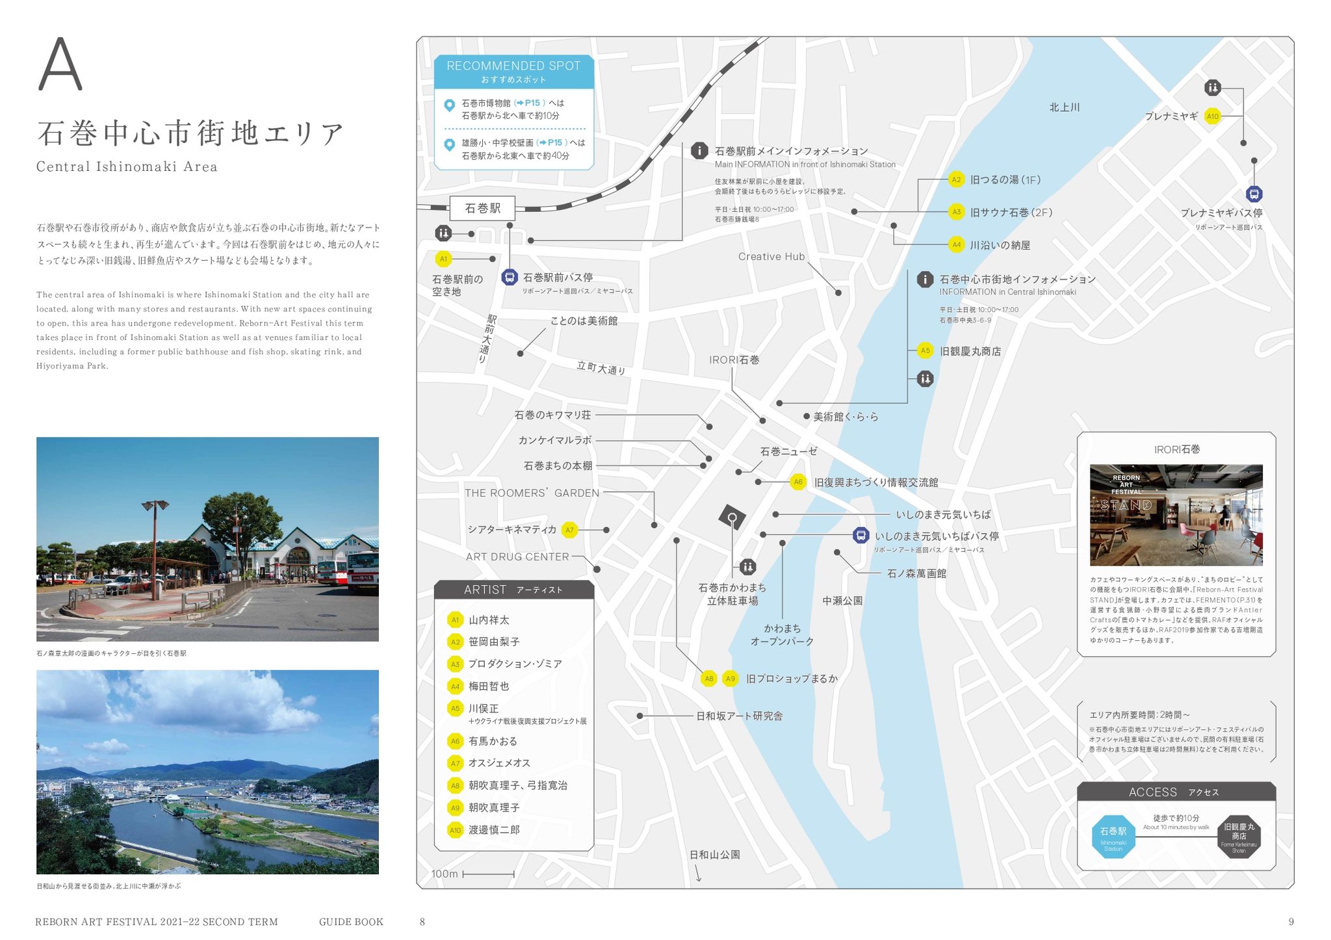1331x940 pixels.
Task: Click the bus icon at いしのまき元気いちばバス停
Action: tap(860, 536)
